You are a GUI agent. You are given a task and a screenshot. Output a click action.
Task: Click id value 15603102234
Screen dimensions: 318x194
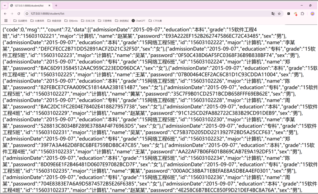pyautogui.click(x=206, y=158)
